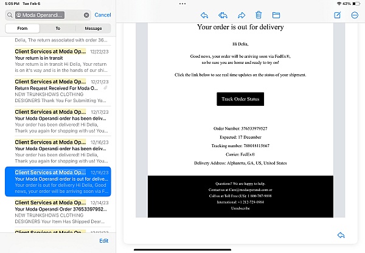Cancel the mail search
This screenshot has height=253, width=365.
click(103, 15)
